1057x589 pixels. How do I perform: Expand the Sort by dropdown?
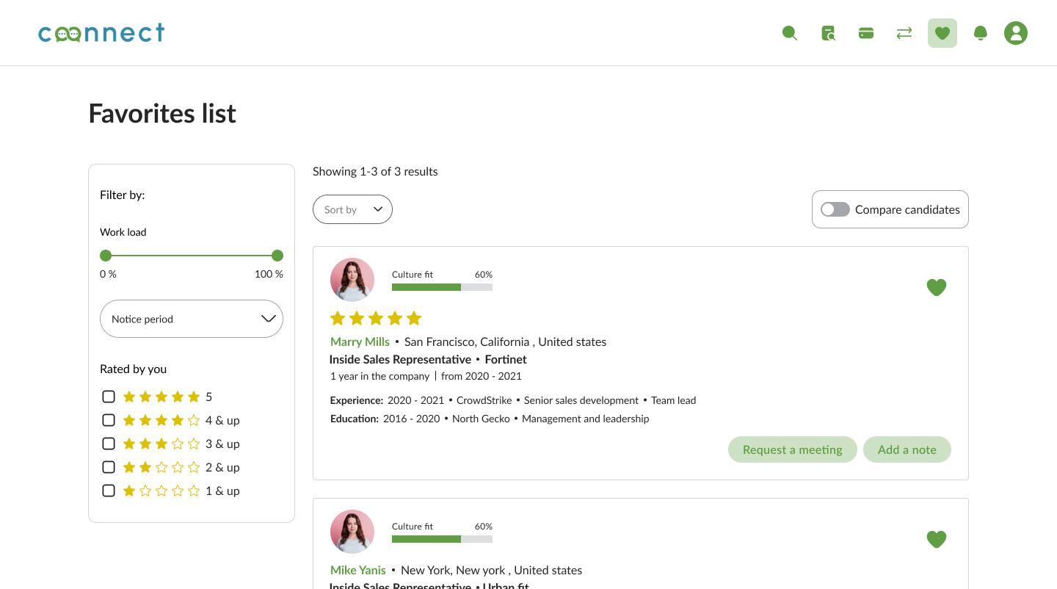pos(352,209)
